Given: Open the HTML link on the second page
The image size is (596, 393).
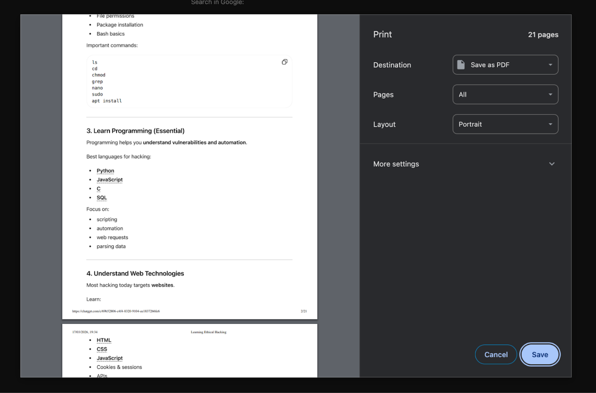Looking at the screenshot, I should click(x=104, y=340).
